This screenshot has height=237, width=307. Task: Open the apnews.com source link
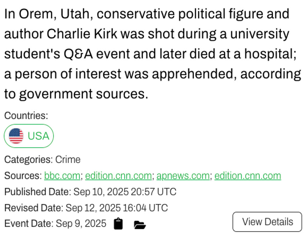[x=183, y=176]
